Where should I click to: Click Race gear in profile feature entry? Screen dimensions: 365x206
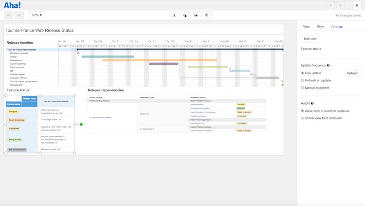pos(50,150)
